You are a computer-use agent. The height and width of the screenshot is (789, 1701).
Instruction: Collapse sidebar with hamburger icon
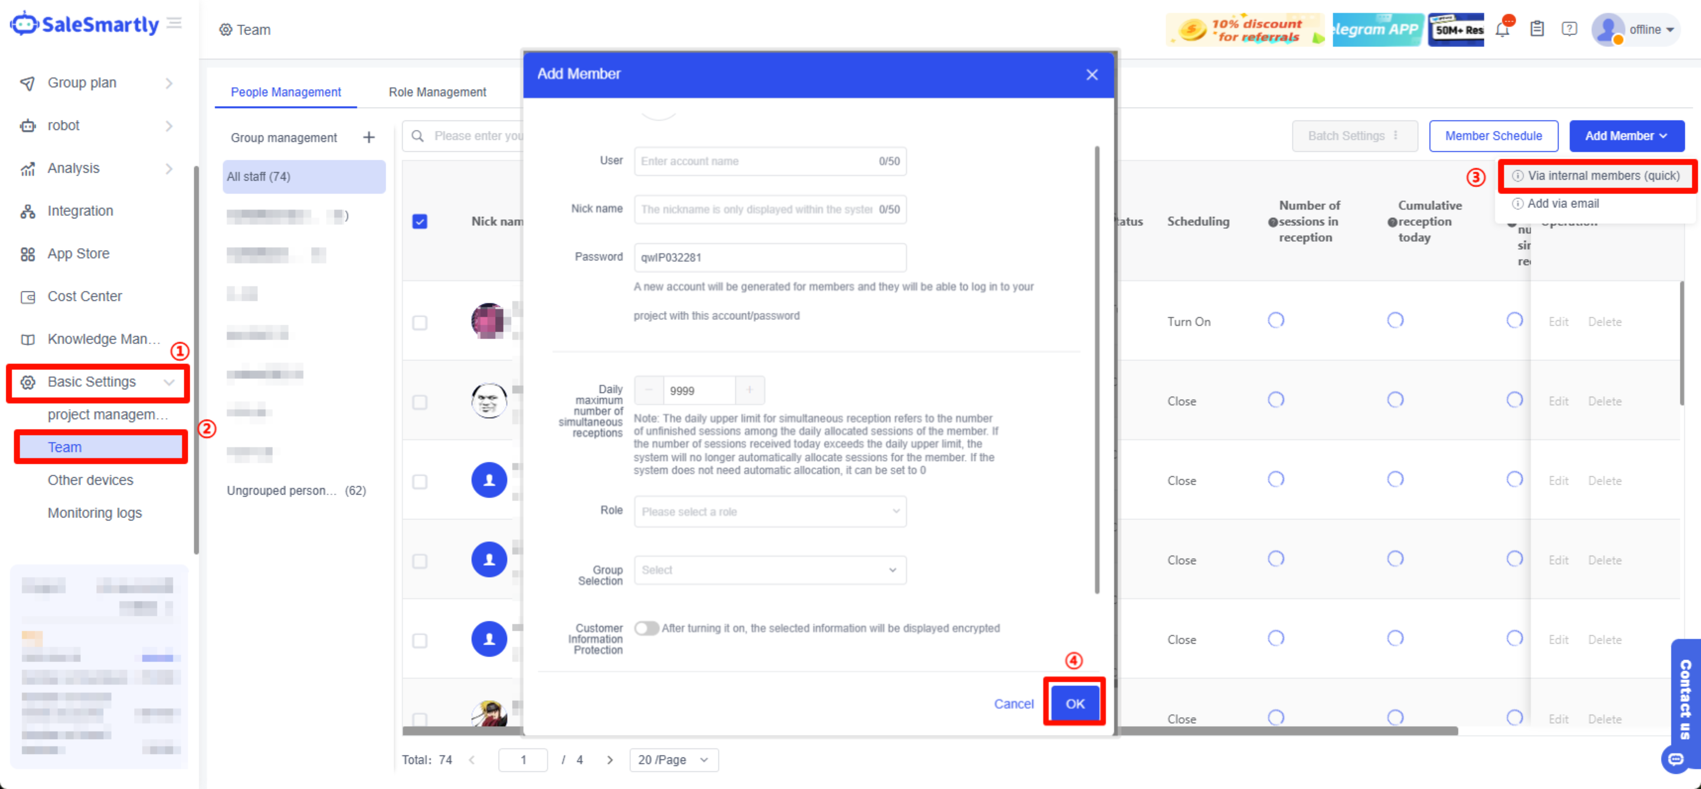(x=174, y=24)
